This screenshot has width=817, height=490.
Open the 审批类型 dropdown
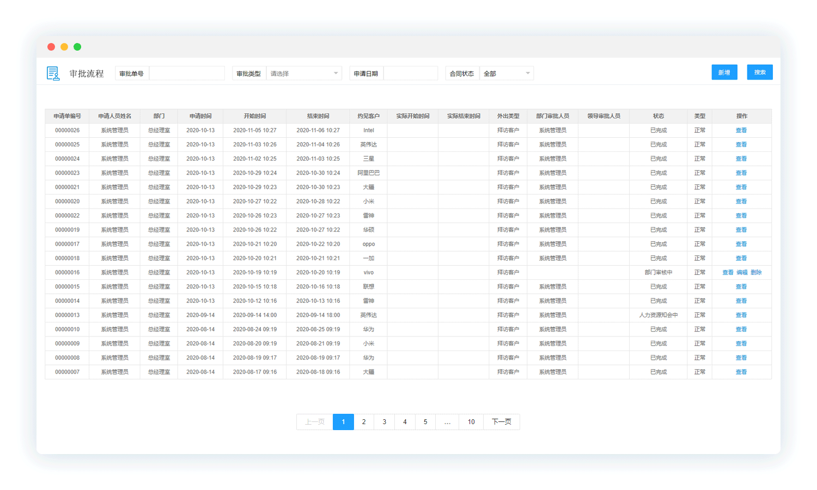pos(303,73)
